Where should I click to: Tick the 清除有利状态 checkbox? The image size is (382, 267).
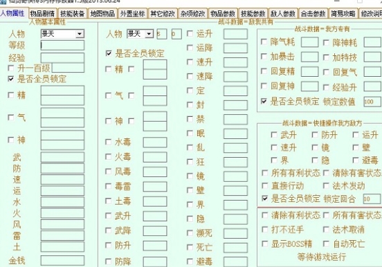point(265,215)
